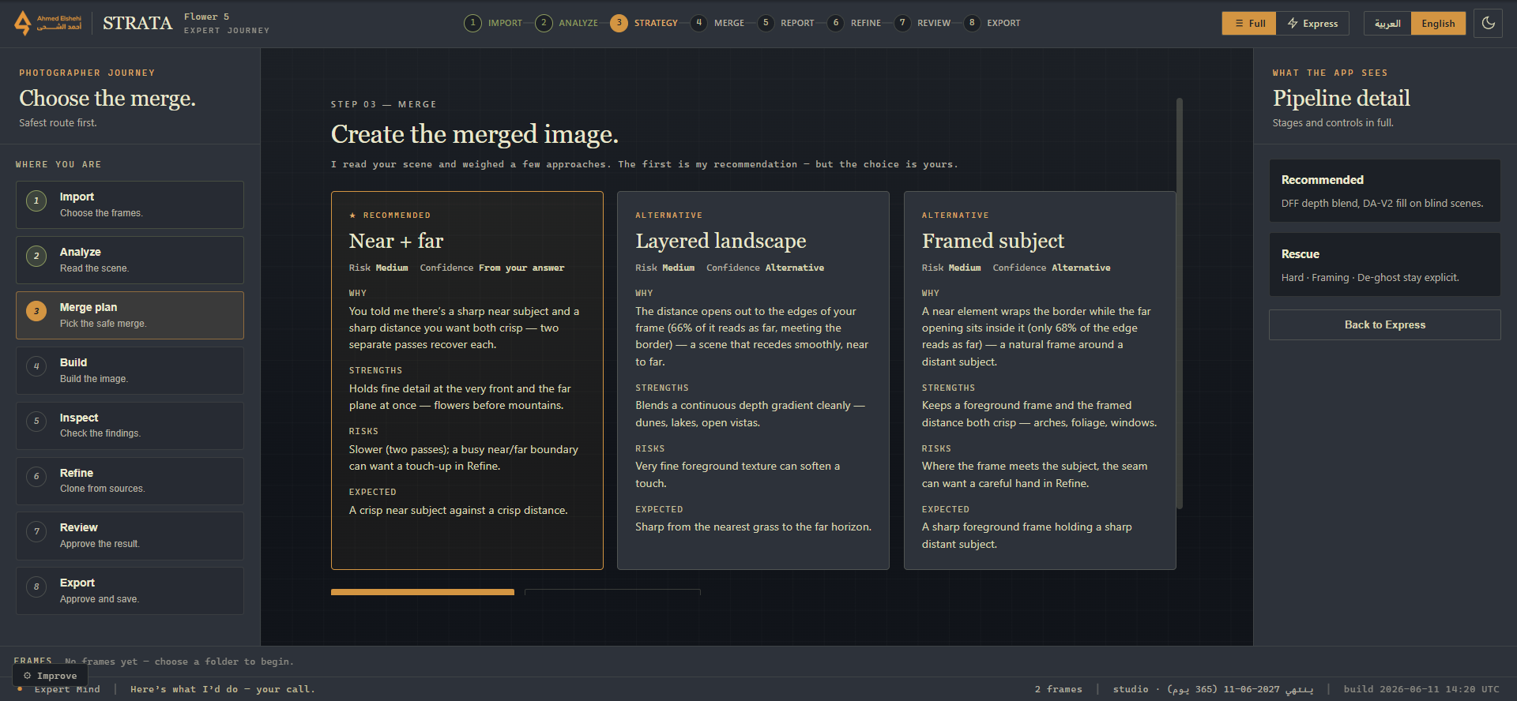
Task: Choose the Near + far recommended card
Action: click(x=467, y=380)
